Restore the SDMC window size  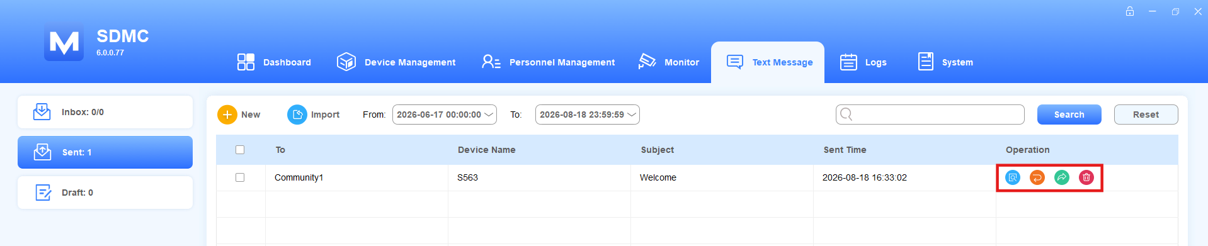pos(1175,11)
